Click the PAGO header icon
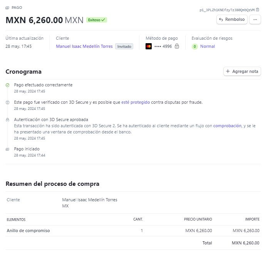This screenshot has width=273, height=256. click(7, 8)
